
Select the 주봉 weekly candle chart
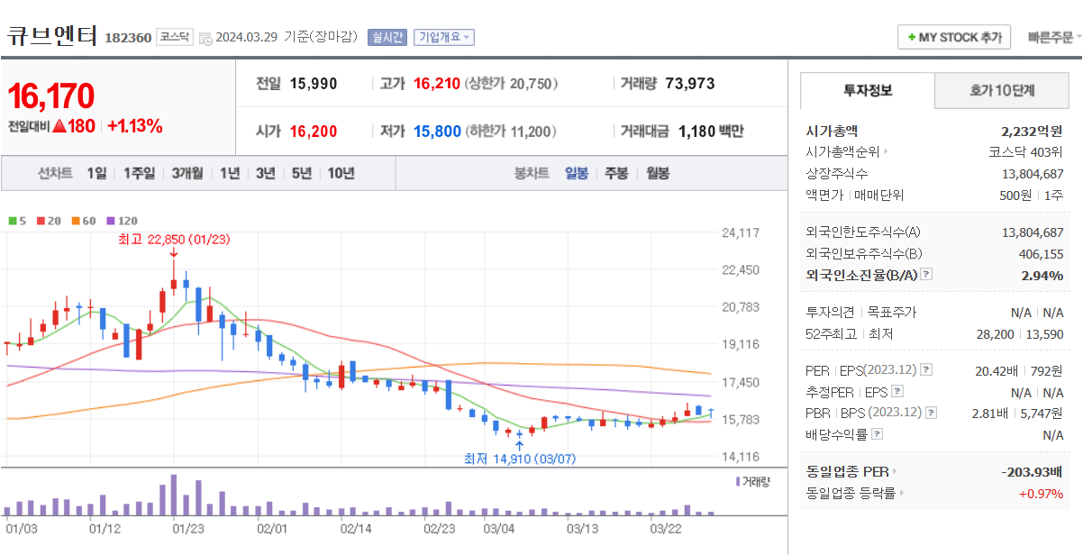click(x=616, y=173)
